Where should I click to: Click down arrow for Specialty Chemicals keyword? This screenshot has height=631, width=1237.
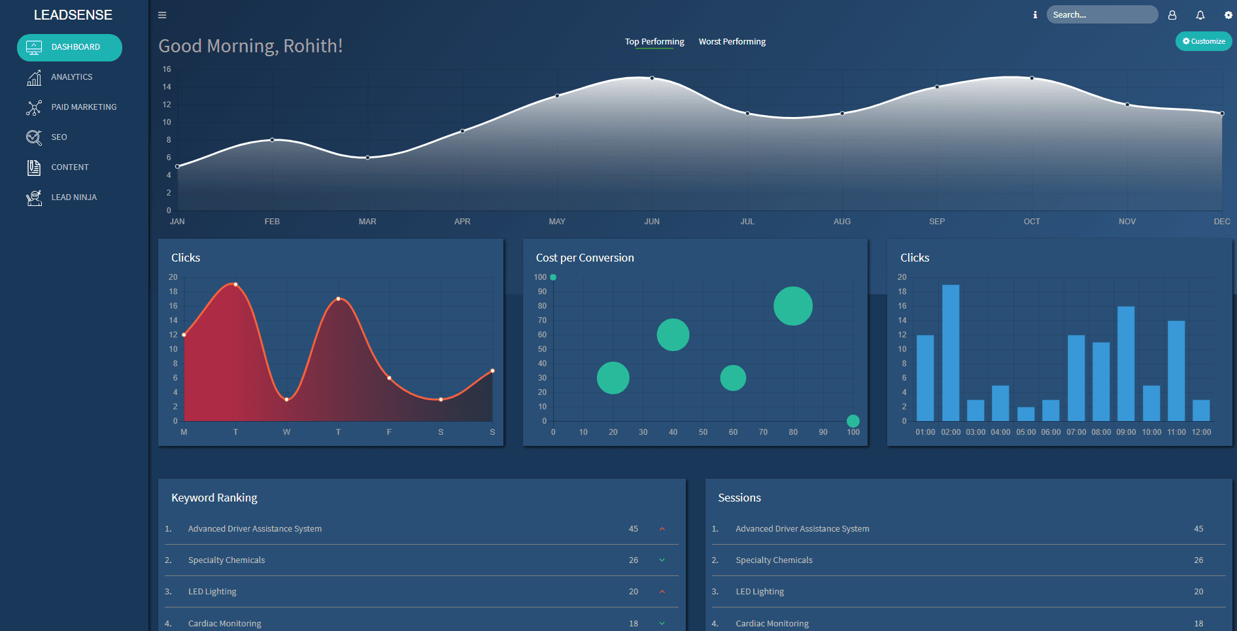(x=662, y=560)
